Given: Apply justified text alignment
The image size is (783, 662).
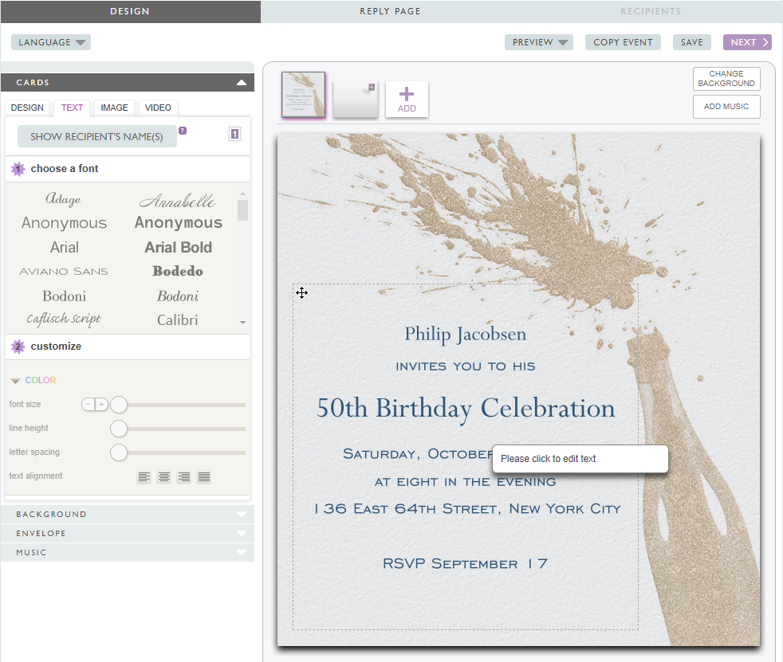Looking at the screenshot, I should (x=204, y=477).
